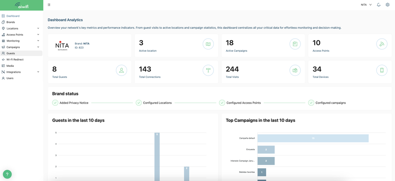
Task: Collapse sidebar with the hamburger menu icon
Action: coord(49,5)
